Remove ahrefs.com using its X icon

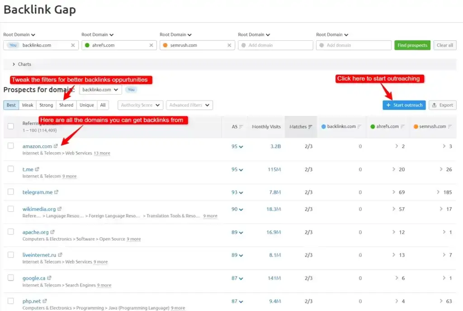(152, 45)
